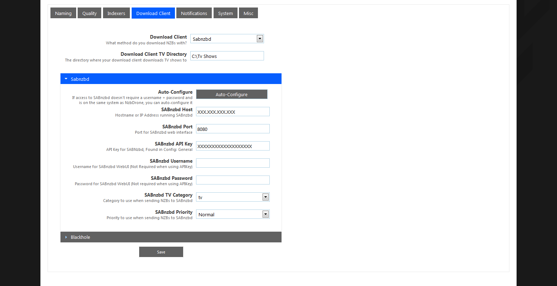Click the 'SABnzbd Host' label text
Image resolution: width=557 pixels, height=286 pixels.
[177, 109]
